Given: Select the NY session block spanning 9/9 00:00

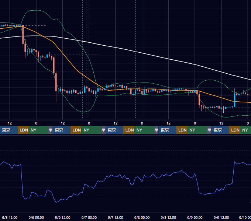Looking at the screenshot, I should click(x=197, y=130).
